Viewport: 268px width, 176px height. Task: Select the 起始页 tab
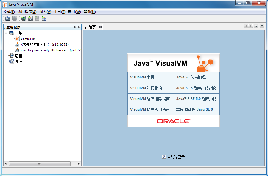(91, 27)
